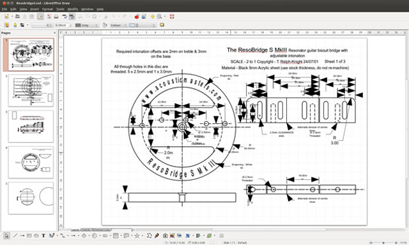
Task: Expand the New document dropdown arrow
Action: coord(12,17)
